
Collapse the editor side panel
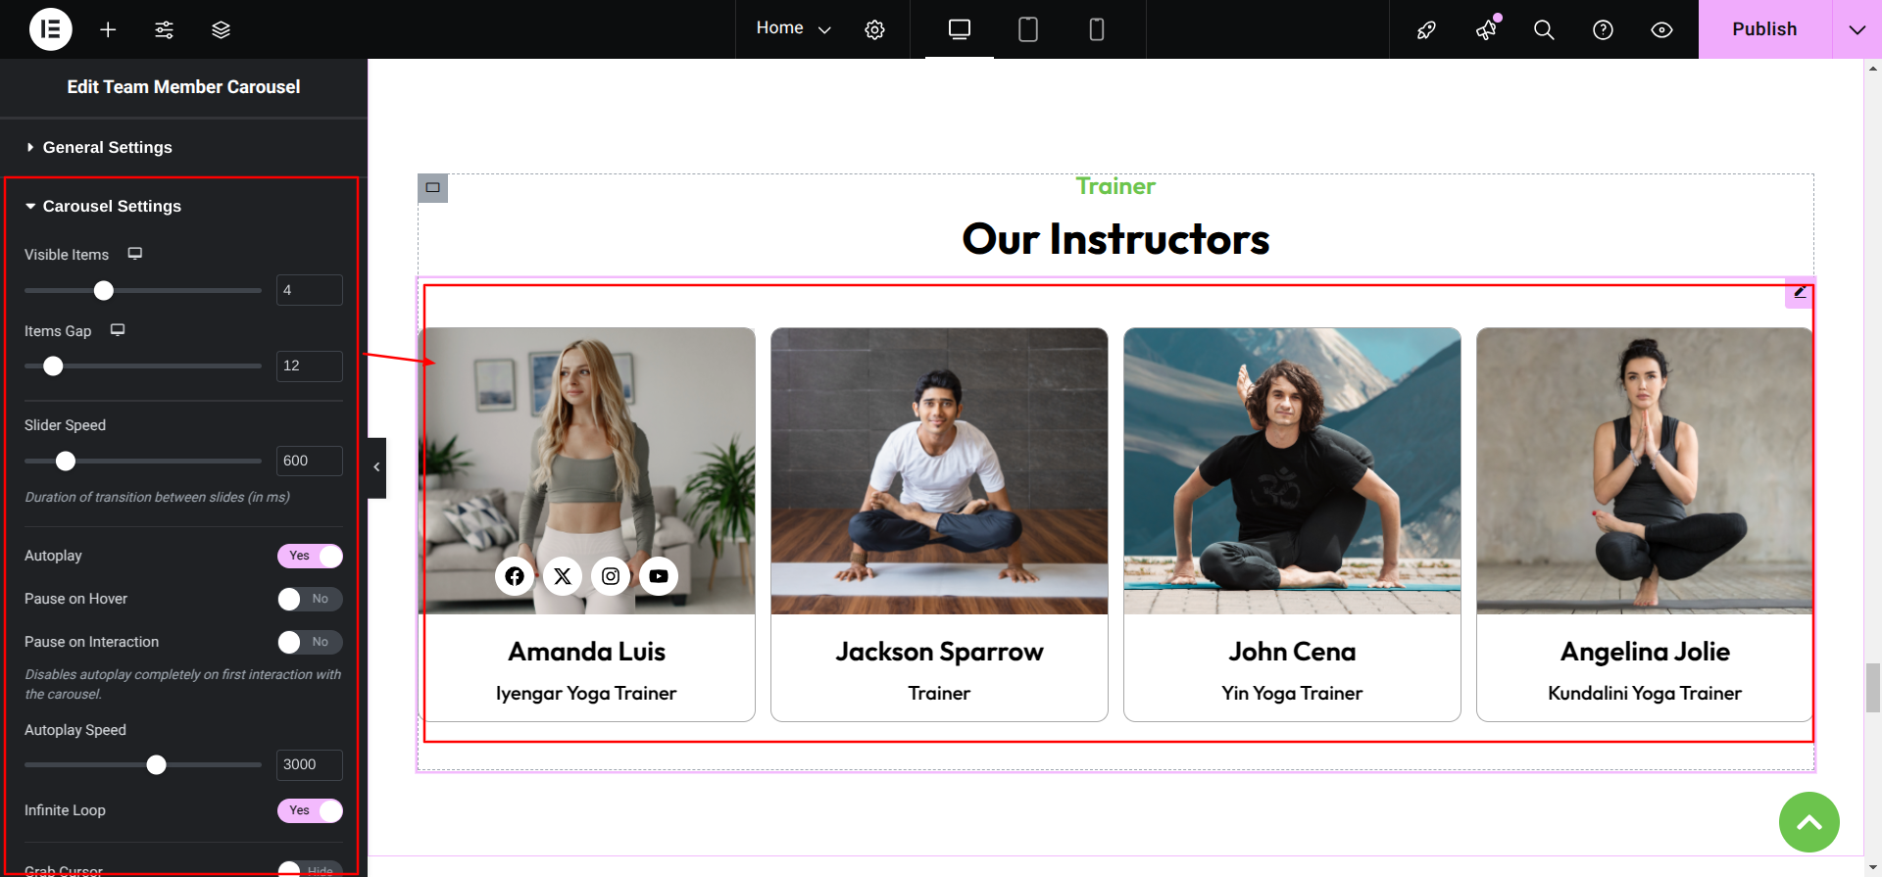pyautogui.click(x=376, y=467)
